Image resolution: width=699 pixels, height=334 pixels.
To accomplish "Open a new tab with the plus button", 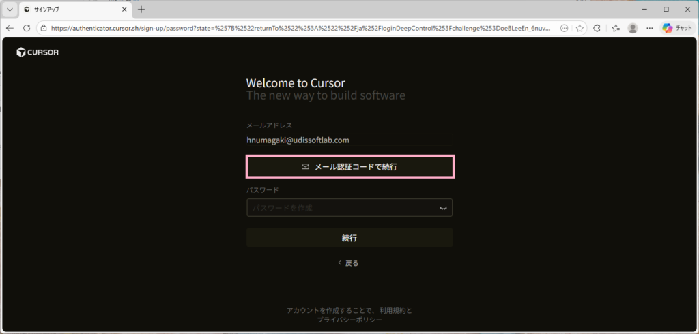I will click(141, 10).
